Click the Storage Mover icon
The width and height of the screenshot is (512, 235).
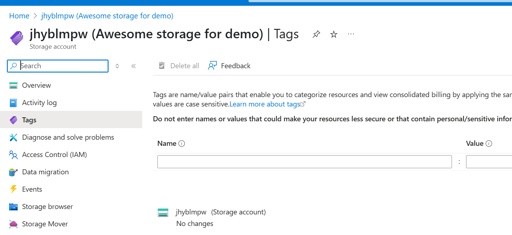(x=13, y=224)
